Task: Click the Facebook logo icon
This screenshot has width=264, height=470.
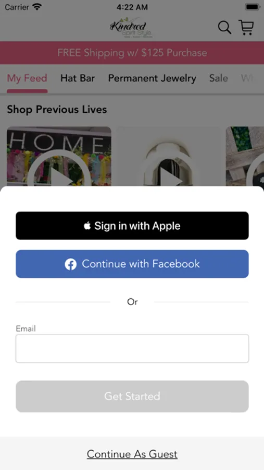Action: (71, 264)
